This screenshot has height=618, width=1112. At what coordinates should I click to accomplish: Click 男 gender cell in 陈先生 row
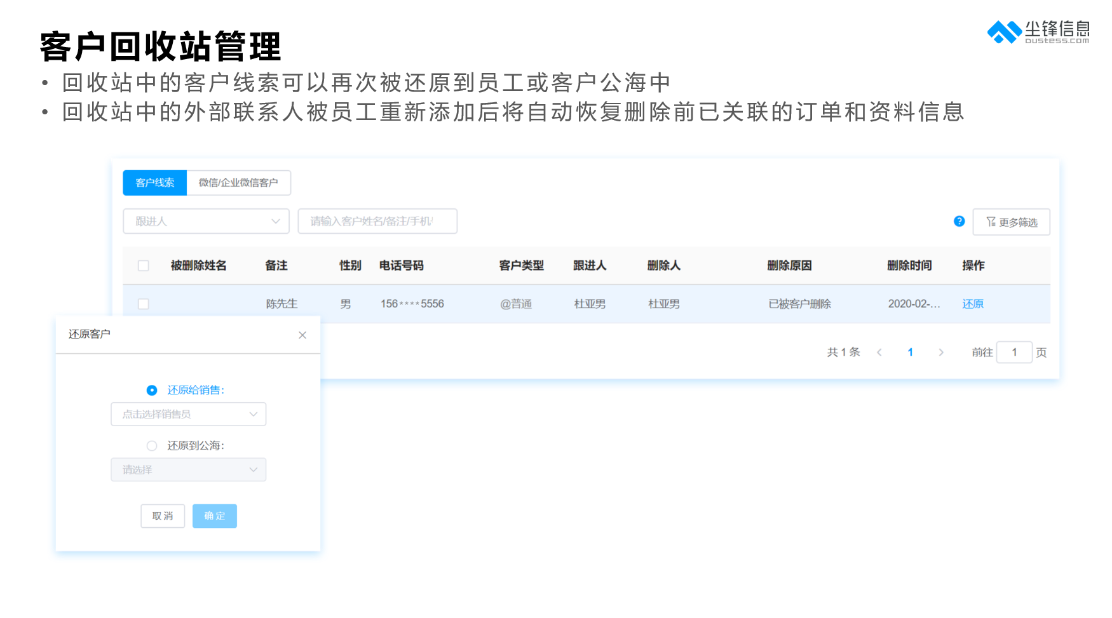[345, 304]
